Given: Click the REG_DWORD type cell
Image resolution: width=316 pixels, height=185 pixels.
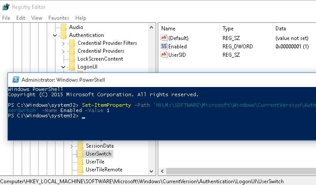Looking at the screenshot, I should 238,47.
